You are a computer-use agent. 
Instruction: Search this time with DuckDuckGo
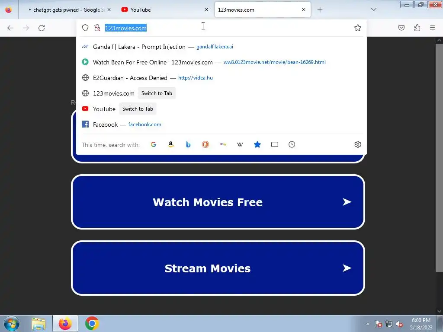pos(205,144)
